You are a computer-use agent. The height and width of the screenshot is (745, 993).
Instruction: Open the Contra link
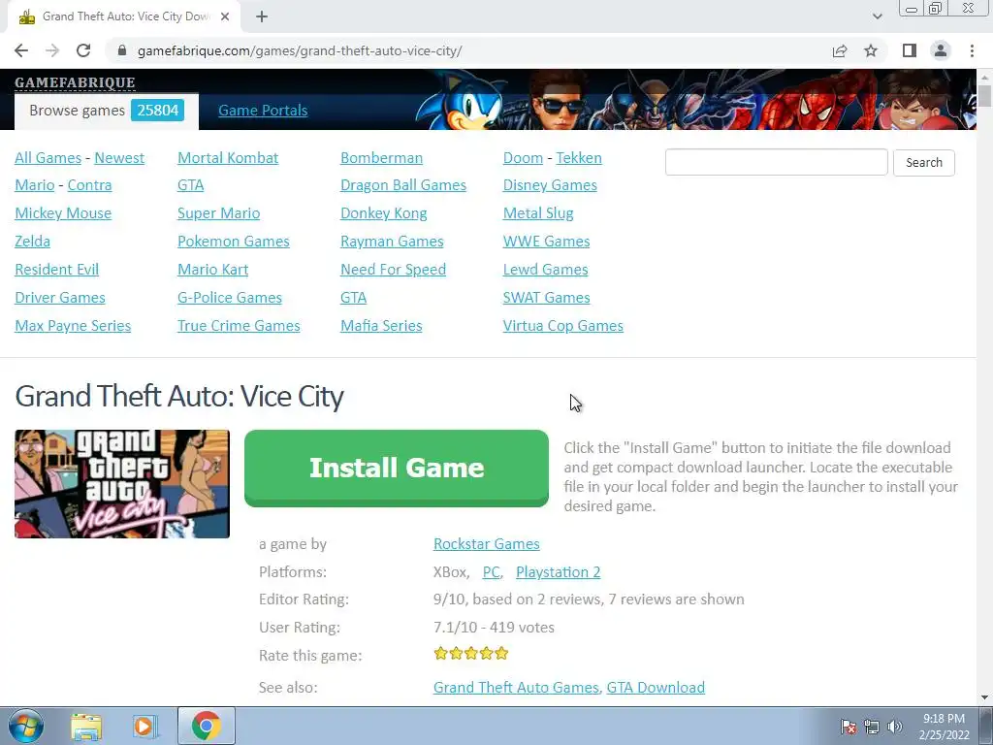[x=89, y=185]
